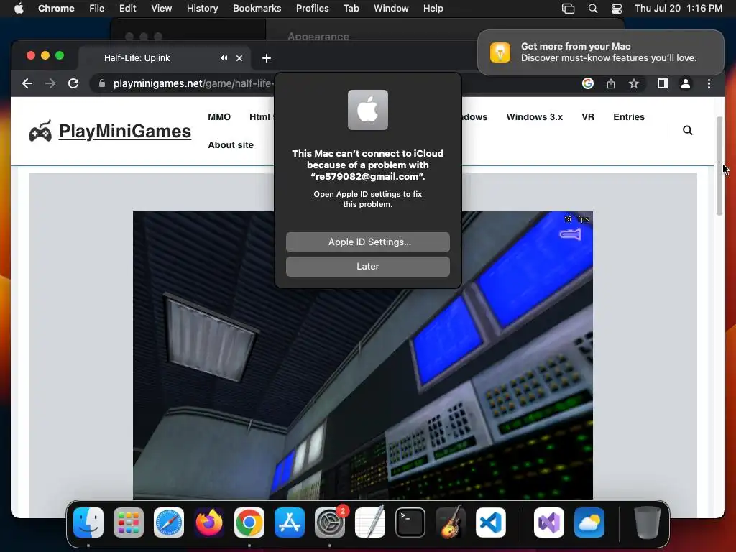Open the weather cloud app in Dock
Image resolution: width=736 pixels, height=552 pixels.
pyautogui.click(x=589, y=523)
